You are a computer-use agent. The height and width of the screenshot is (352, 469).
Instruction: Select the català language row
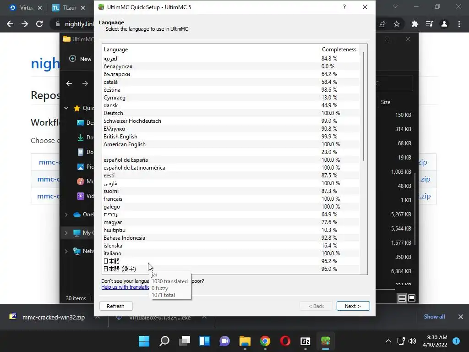click(231, 82)
